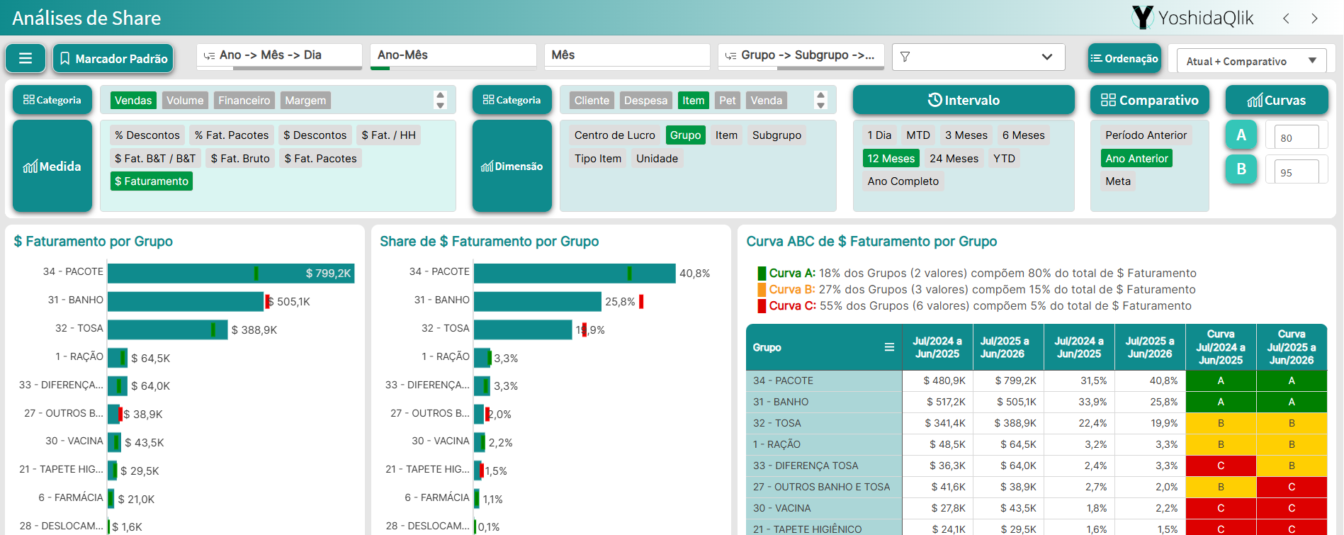1344x535 pixels.
Task: Choose the Tipo Item dimension
Action: click(x=598, y=159)
